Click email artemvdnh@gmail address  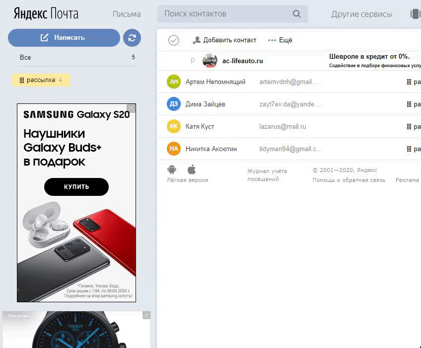[289, 82]
